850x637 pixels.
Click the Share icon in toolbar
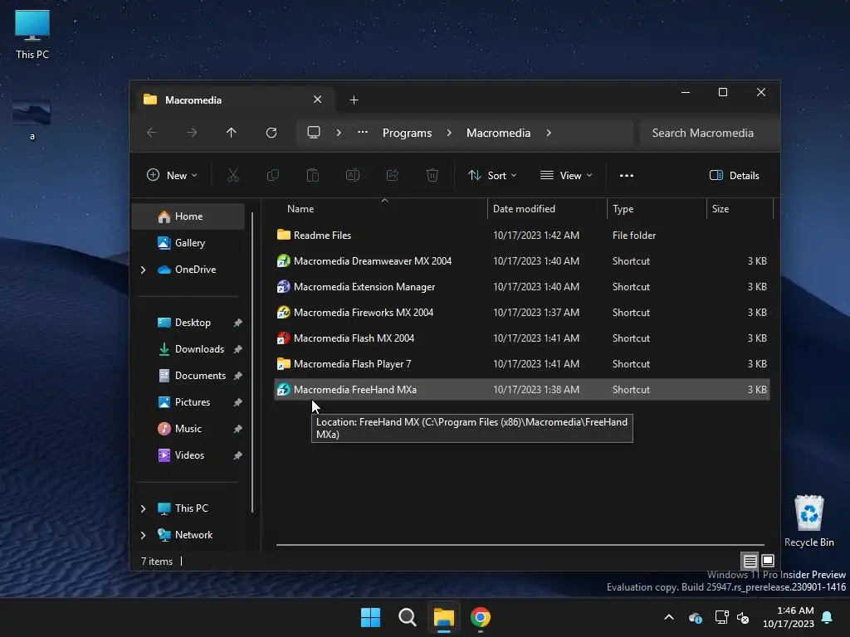(393, 175)
